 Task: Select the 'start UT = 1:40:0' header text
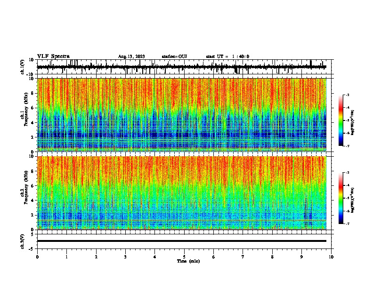coord(227,56)
